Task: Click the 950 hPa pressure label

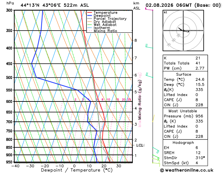Action: 10,162
